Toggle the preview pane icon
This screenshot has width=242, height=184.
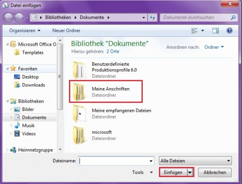coord(215,31)
